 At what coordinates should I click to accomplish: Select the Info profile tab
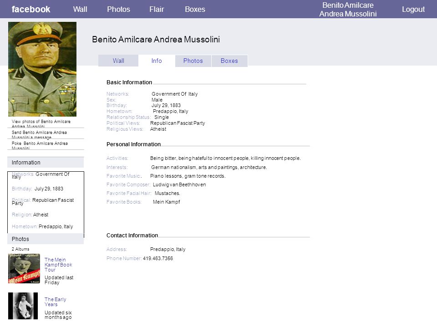click(x=157, y=61)
